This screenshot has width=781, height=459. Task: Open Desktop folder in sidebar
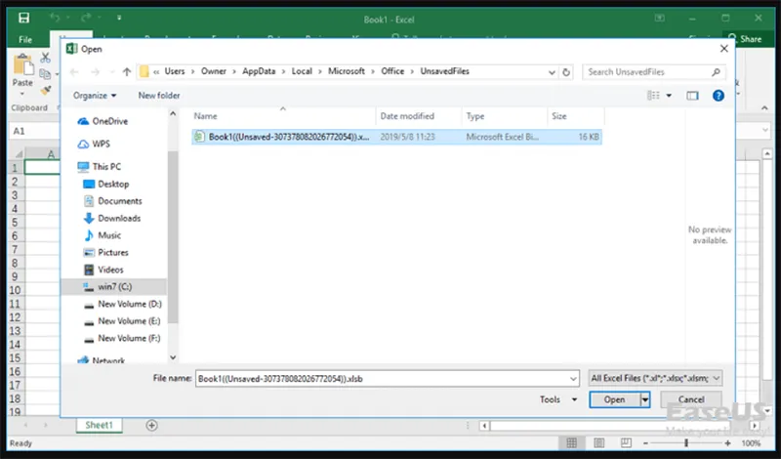[106, 184]
